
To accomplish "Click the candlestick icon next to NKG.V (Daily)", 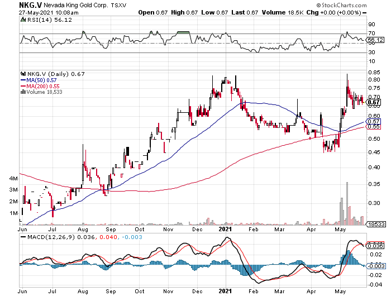I will pos(23,74).
